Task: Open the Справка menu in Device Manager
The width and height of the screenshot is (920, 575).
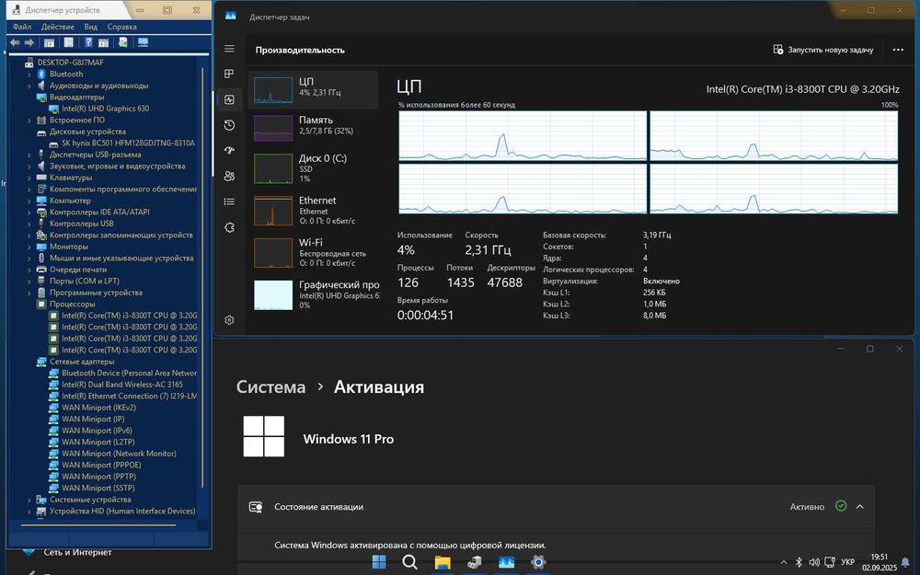Action: [x=121, y=27]
